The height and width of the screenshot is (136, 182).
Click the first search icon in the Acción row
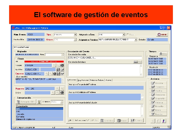tap(53, 92)
